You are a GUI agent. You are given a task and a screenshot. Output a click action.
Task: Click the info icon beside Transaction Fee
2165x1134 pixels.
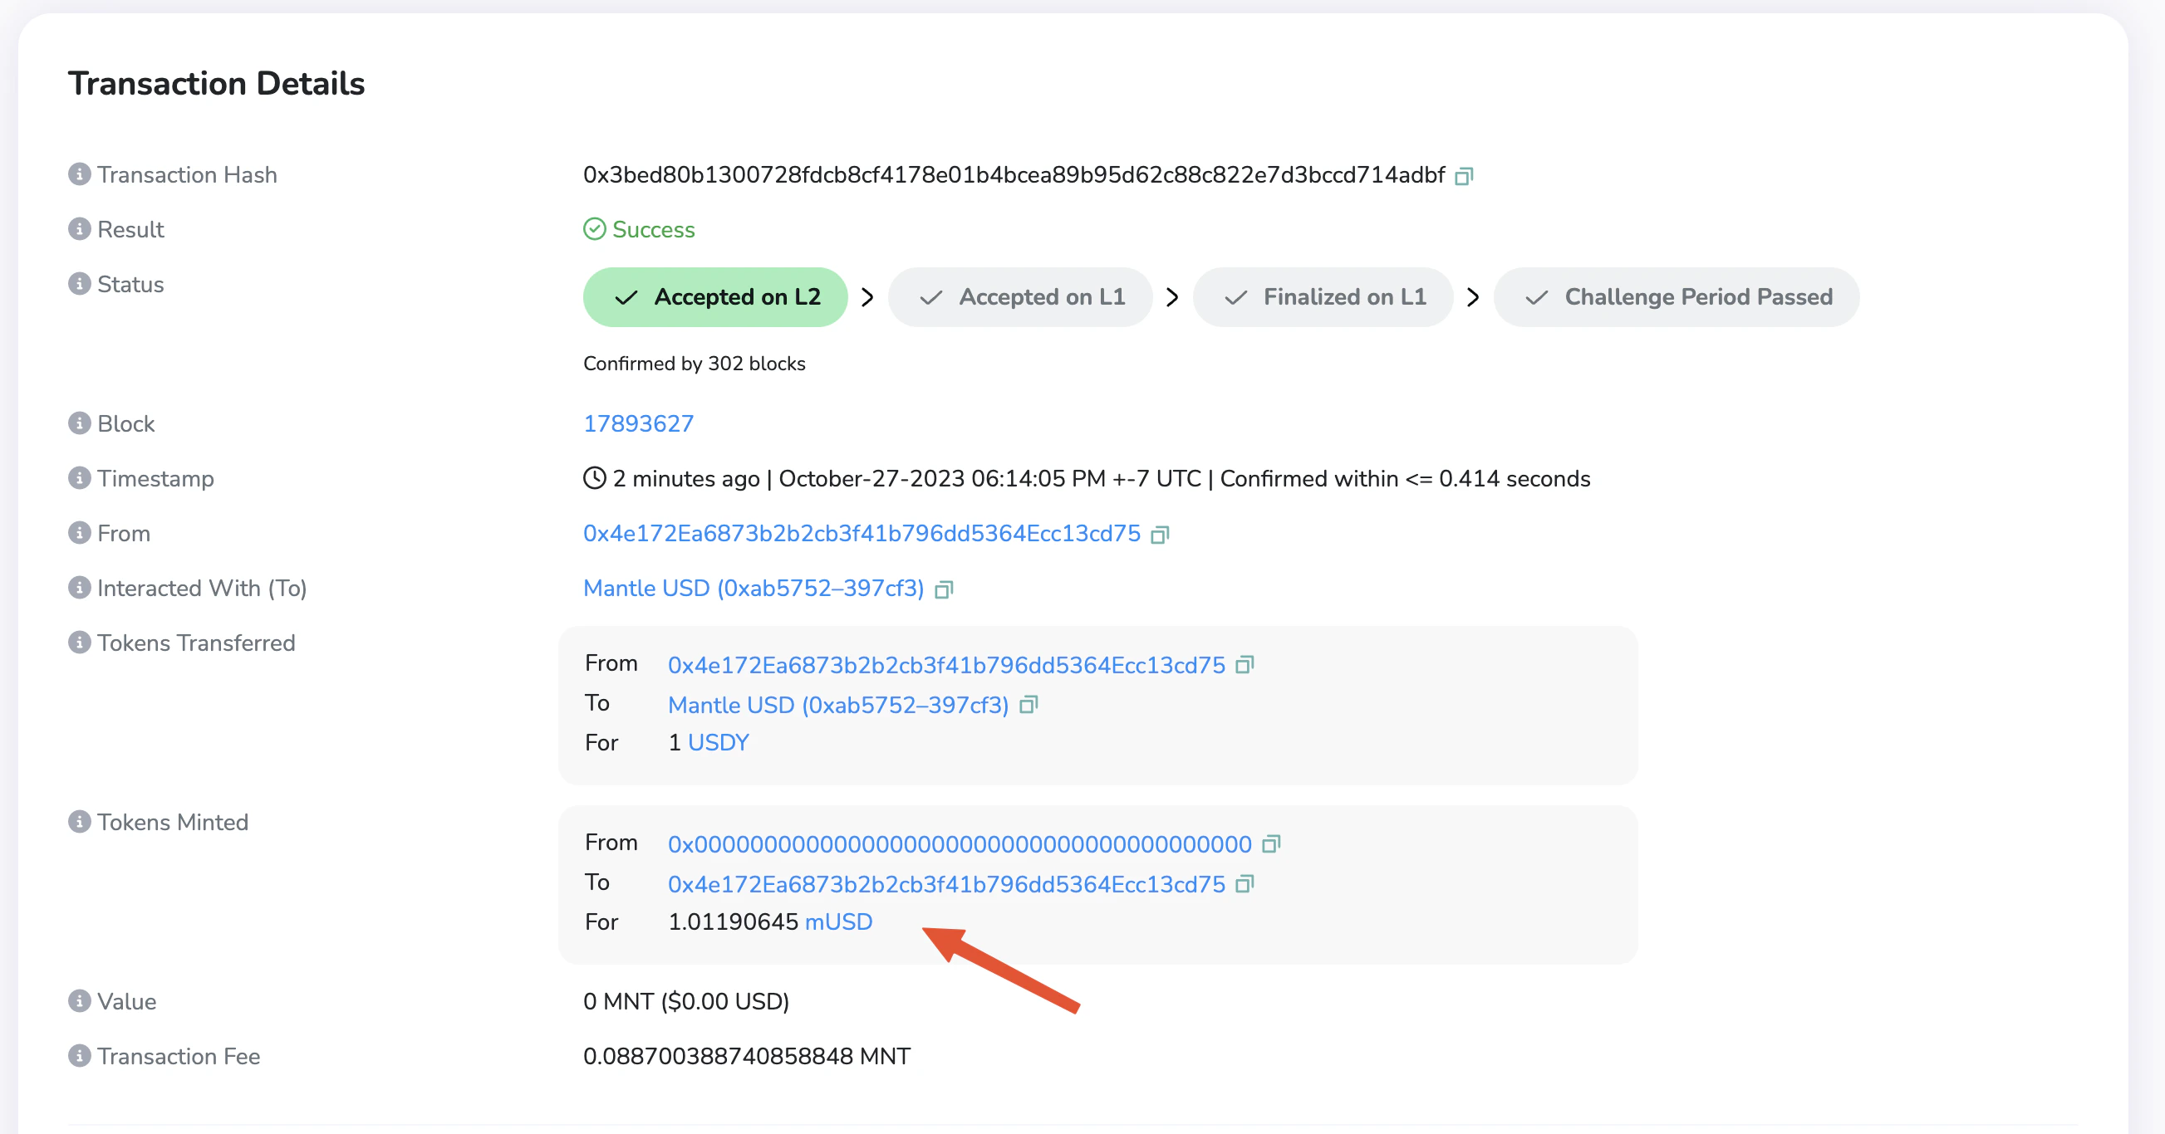coord(78,1056)
